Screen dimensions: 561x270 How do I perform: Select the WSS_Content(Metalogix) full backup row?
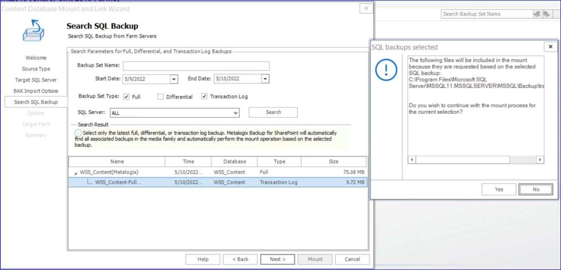click(218, 172)
